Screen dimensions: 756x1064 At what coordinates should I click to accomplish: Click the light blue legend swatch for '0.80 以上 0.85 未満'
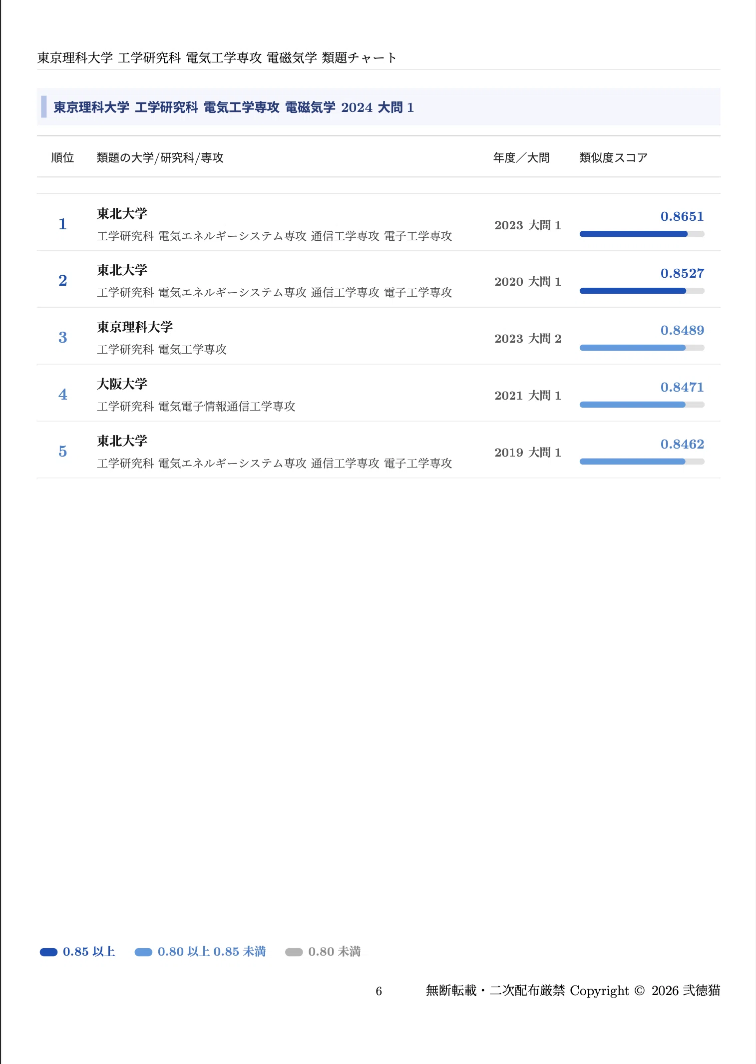pyautogui.click(x=143, y=952)
